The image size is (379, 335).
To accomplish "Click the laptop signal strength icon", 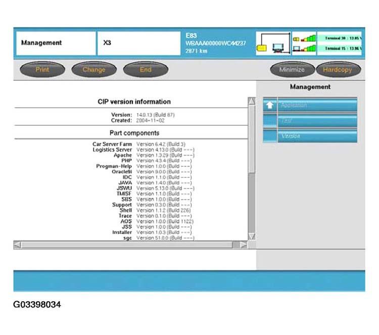I will point(304,49).
